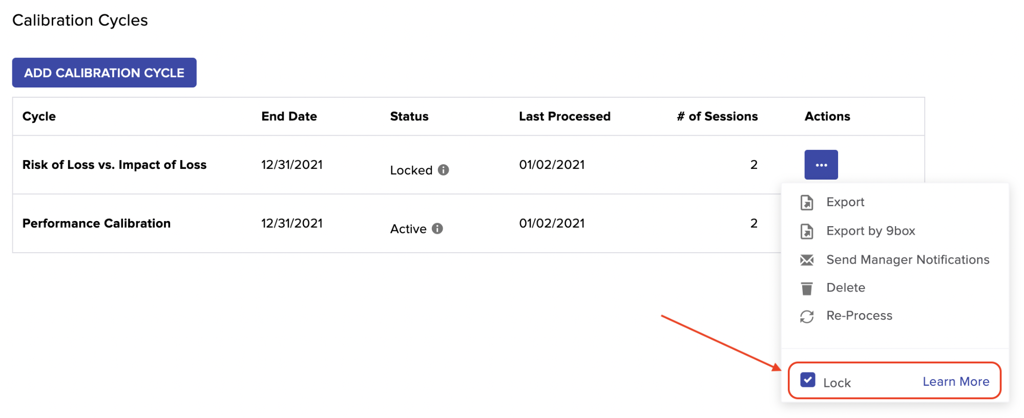Screen dimensions: 1024x418
Task: Click the info icon beside Locked status
Action: coord(444,170)
